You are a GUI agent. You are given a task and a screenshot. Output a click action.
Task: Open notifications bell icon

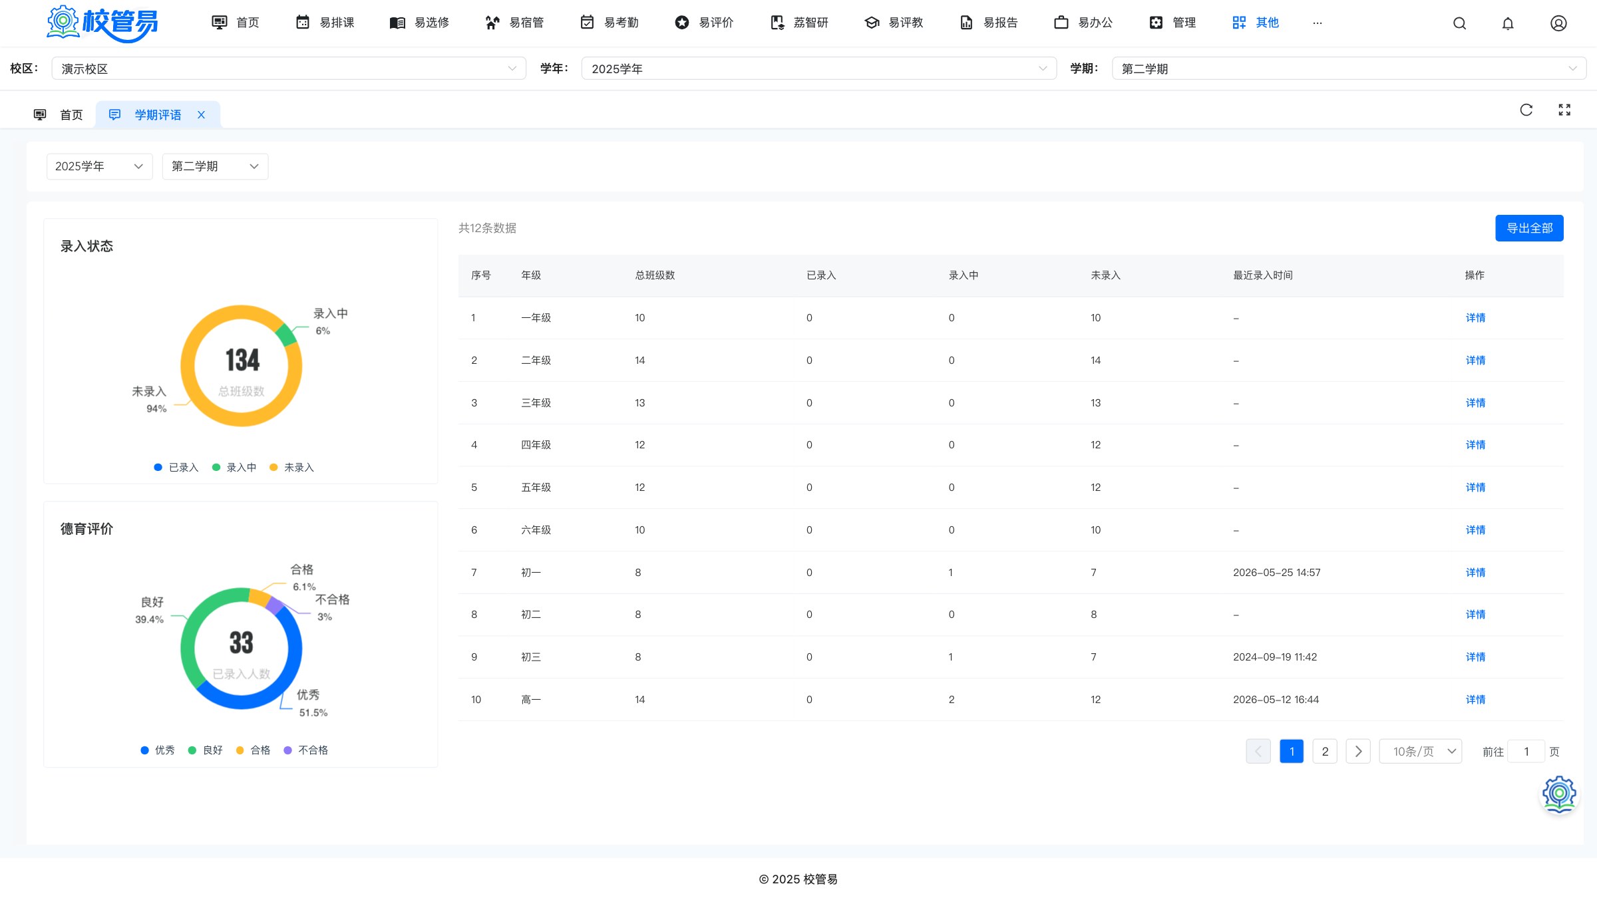[x=1508, y=23]
